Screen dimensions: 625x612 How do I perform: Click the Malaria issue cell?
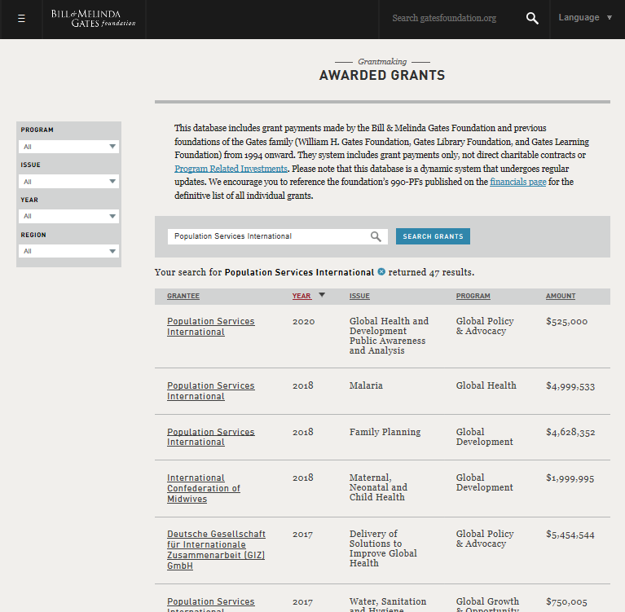click(366, 385)
